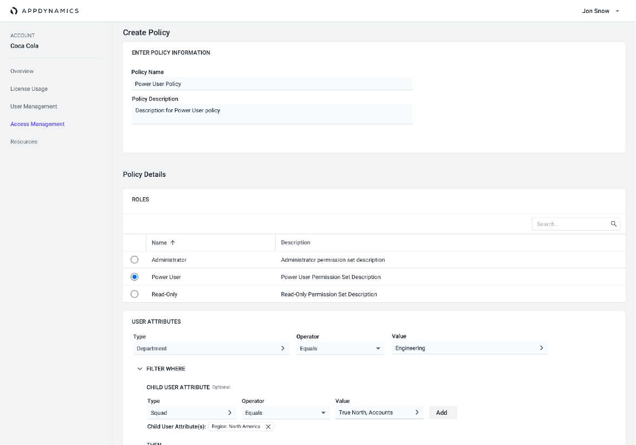
Task: Select the Power User role radio button
Action: click(x=135, y=277)
